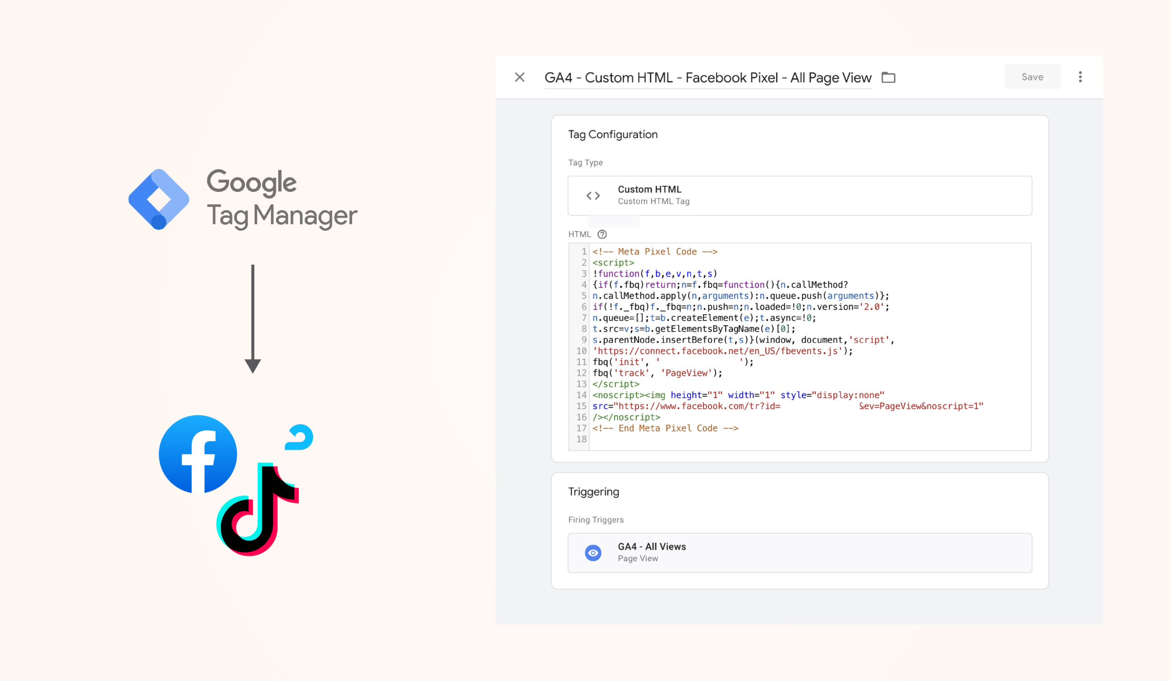
Task: Edit the tag name title field
Action: point(707,78)
